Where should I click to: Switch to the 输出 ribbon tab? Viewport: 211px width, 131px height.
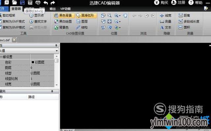tap(52, 9)
